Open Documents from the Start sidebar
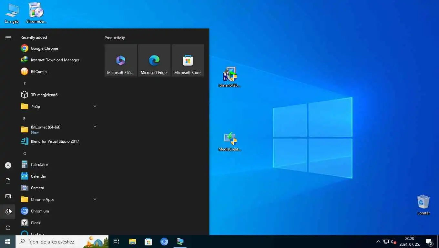 (8, 181)
